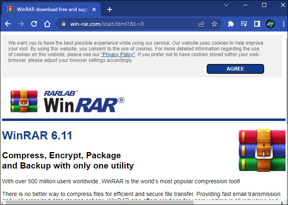Maximize the browser window
The height and width of the screenshot is (205, 288).
[x=264, y=5]
